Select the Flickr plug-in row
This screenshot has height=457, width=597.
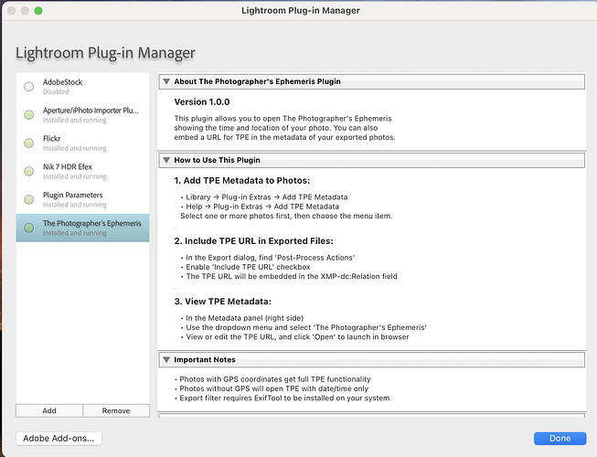[82, 143]
